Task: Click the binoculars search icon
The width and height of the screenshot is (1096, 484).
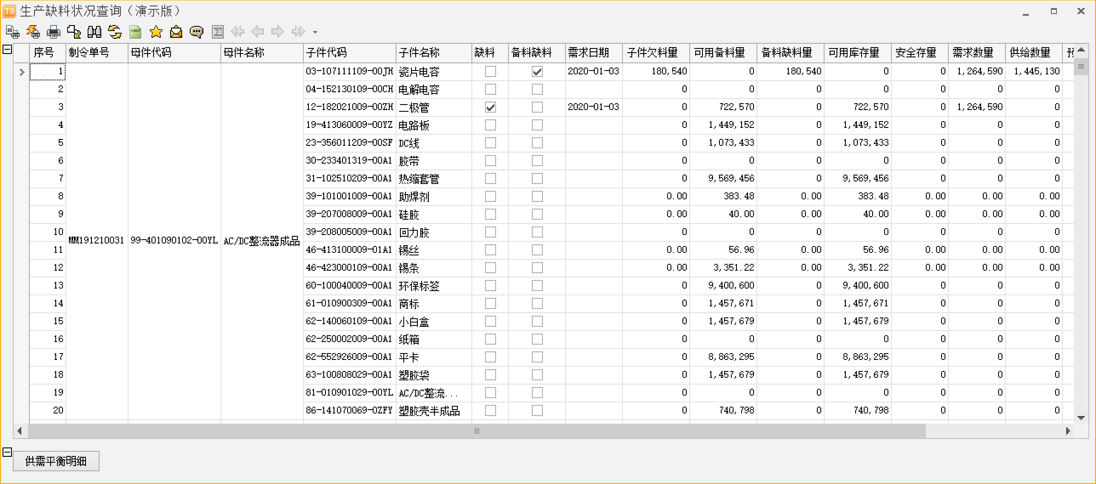Action: (x=94, y=32)
